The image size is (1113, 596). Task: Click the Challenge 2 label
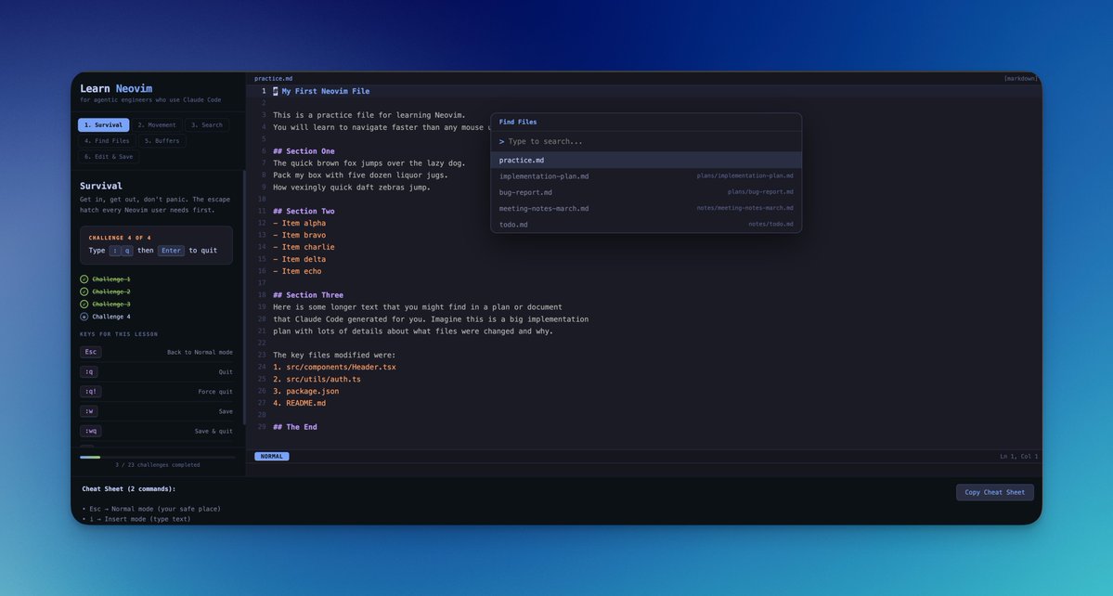point(111,292)
